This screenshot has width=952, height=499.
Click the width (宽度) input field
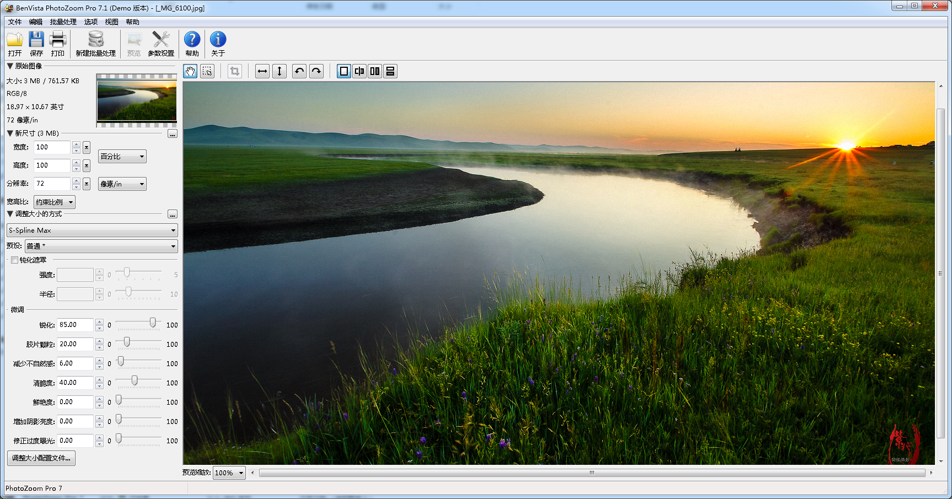[52, 147]
